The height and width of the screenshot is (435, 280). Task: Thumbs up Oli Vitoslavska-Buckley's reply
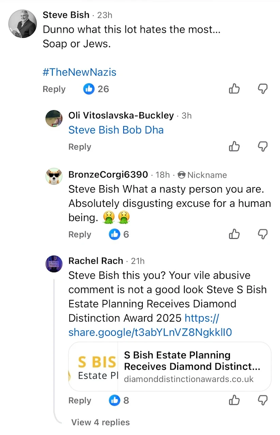234,147
